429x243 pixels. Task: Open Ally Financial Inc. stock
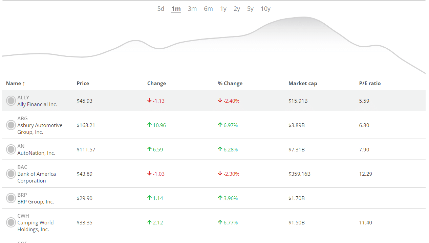coord(37,104)
